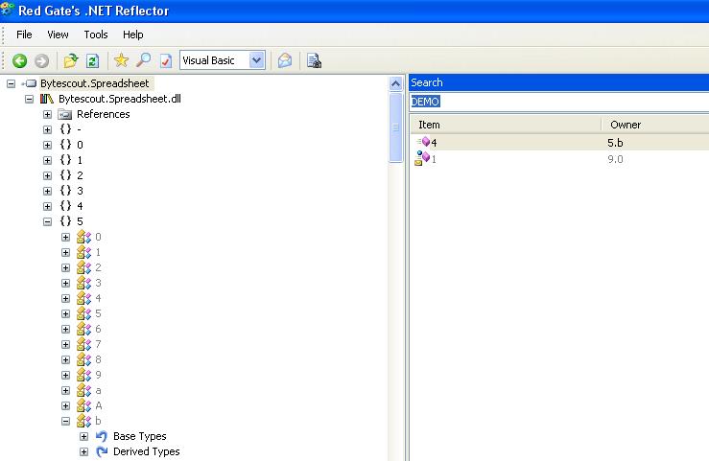Select namespace 4 in the tree
The image size is (709, 461).
pos(80,206)
